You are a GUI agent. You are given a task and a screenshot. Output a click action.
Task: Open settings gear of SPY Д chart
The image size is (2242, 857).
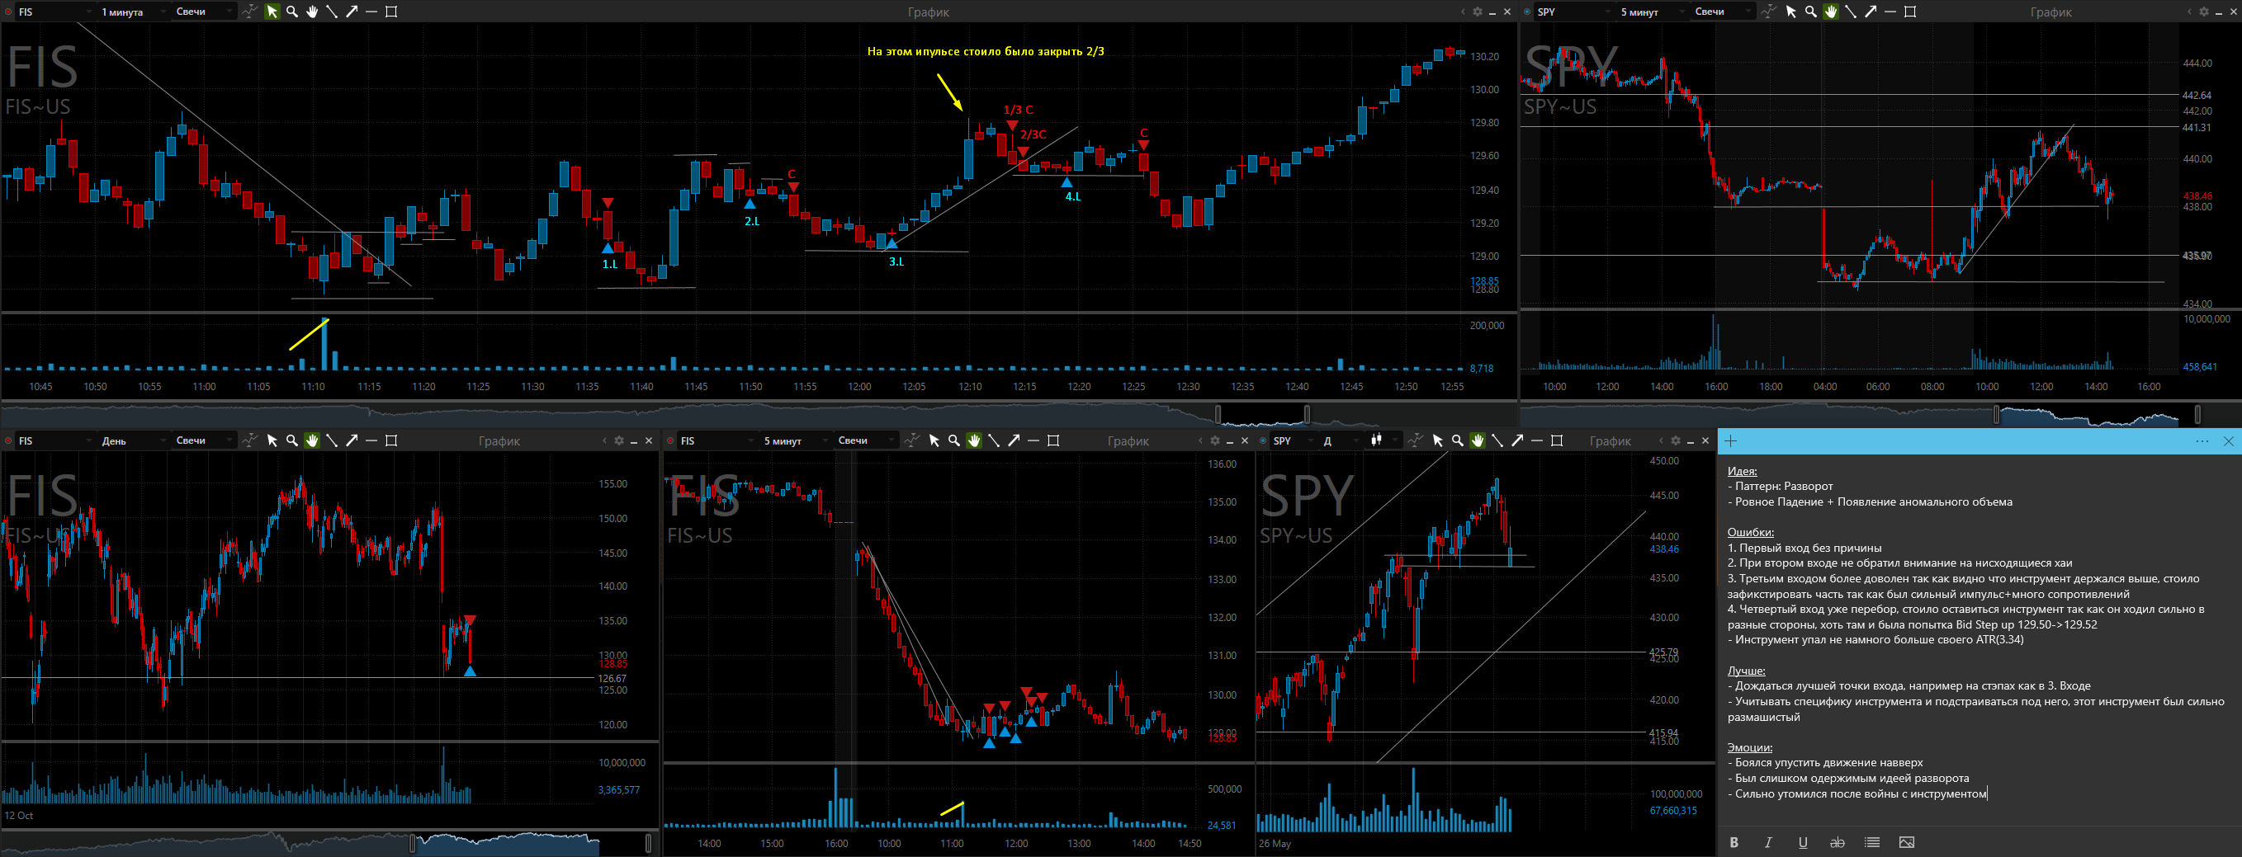[x=1676, y=440]
